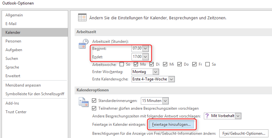
Task: Enable the Sa workday checkbox
Action: pos(207,64)
